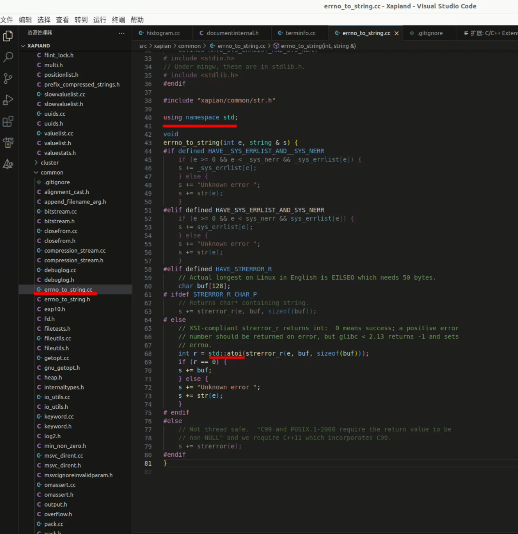Click breadcrumb segment 'xapian'
The width and height of the screenshot is (518, 534).
(x=162, y=46)
